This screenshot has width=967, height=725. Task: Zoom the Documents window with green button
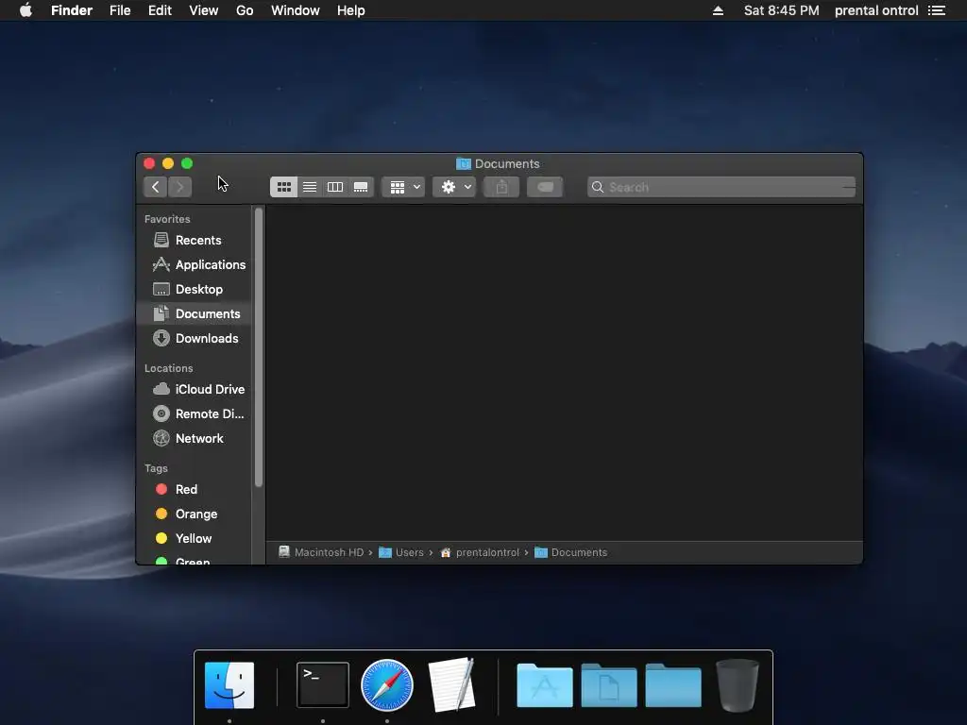tap(187, 163)
